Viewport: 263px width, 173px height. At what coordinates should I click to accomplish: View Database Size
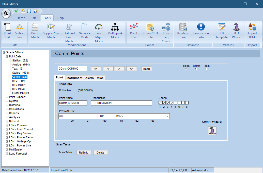[183, 31]
